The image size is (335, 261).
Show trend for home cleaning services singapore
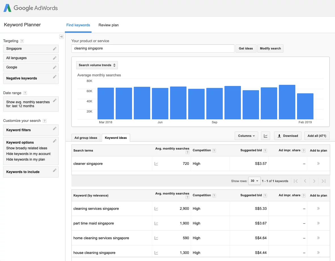[156, 238]
